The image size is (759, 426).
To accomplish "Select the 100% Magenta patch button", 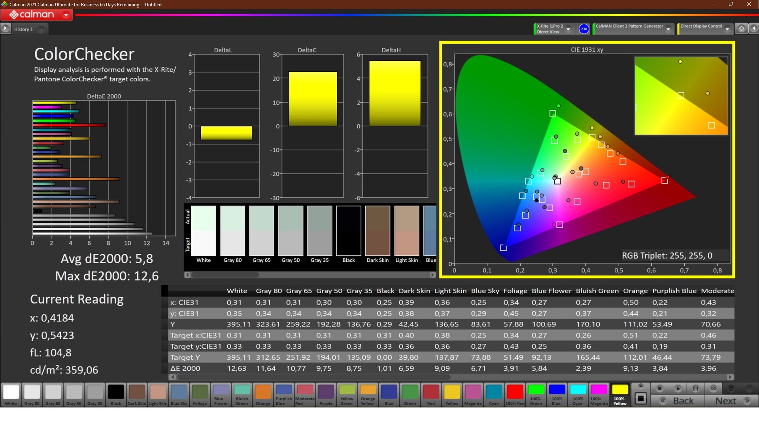I will (x=599, y=394).
